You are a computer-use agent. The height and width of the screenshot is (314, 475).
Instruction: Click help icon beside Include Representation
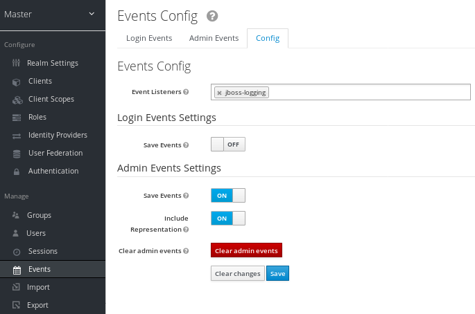point(186,230)
